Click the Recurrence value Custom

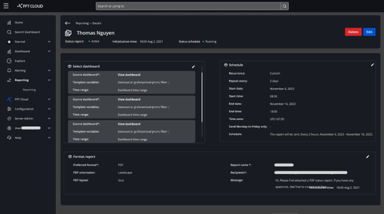point(275,73)
